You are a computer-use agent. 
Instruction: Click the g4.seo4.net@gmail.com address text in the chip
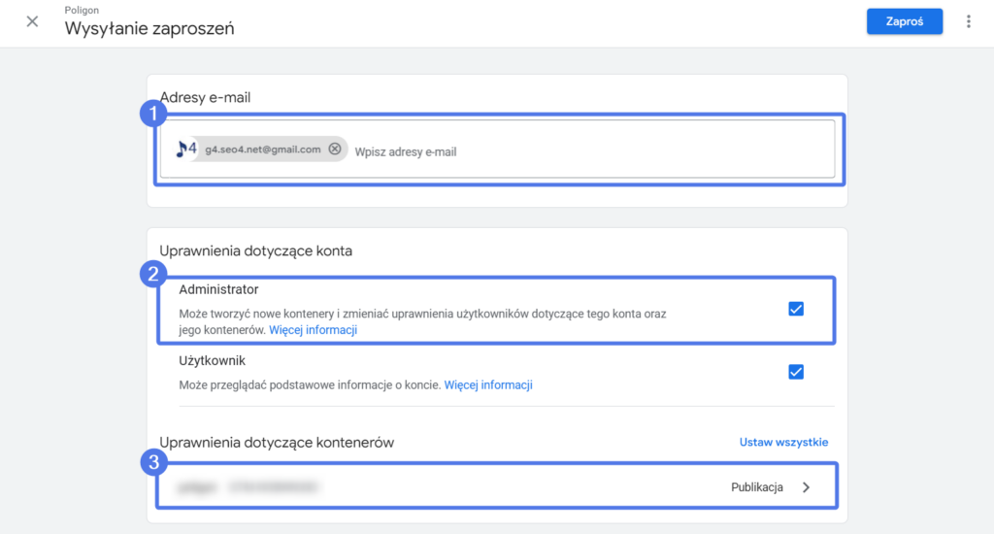[263, 150]
